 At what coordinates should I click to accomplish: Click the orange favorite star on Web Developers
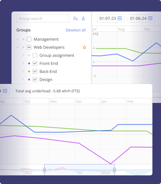pos(84,47)
